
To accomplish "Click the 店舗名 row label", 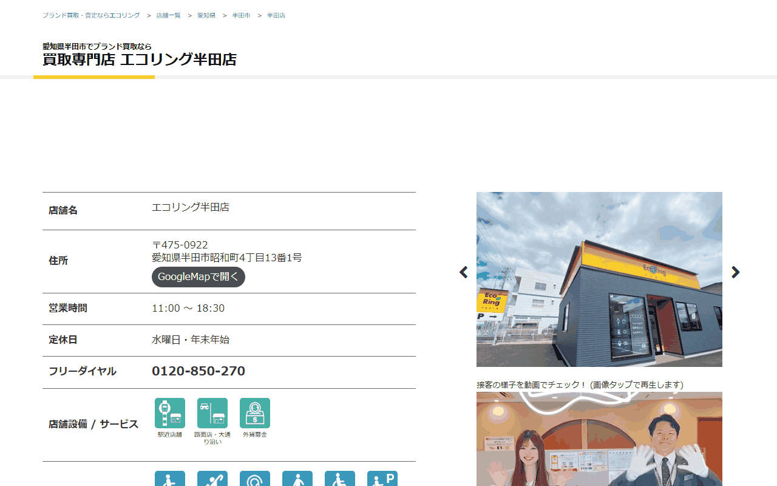I will point(63,210).
